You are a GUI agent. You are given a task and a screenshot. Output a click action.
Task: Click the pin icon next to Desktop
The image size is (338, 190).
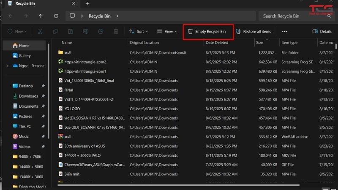tap(43, 86)
